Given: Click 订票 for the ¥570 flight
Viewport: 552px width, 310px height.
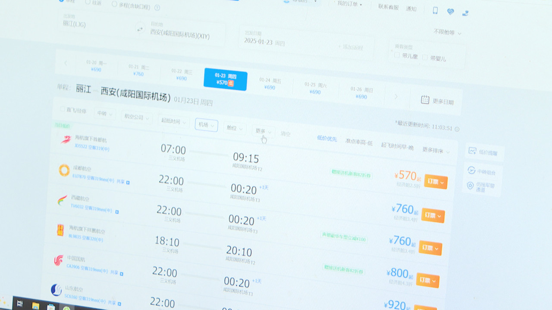Looking at the screenshot, I should 436,182.
